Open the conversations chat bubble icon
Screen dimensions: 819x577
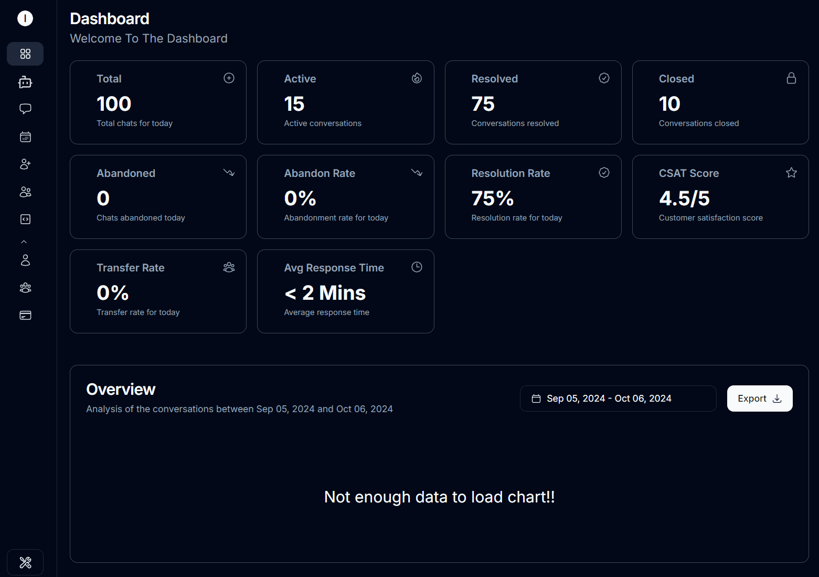25,109
